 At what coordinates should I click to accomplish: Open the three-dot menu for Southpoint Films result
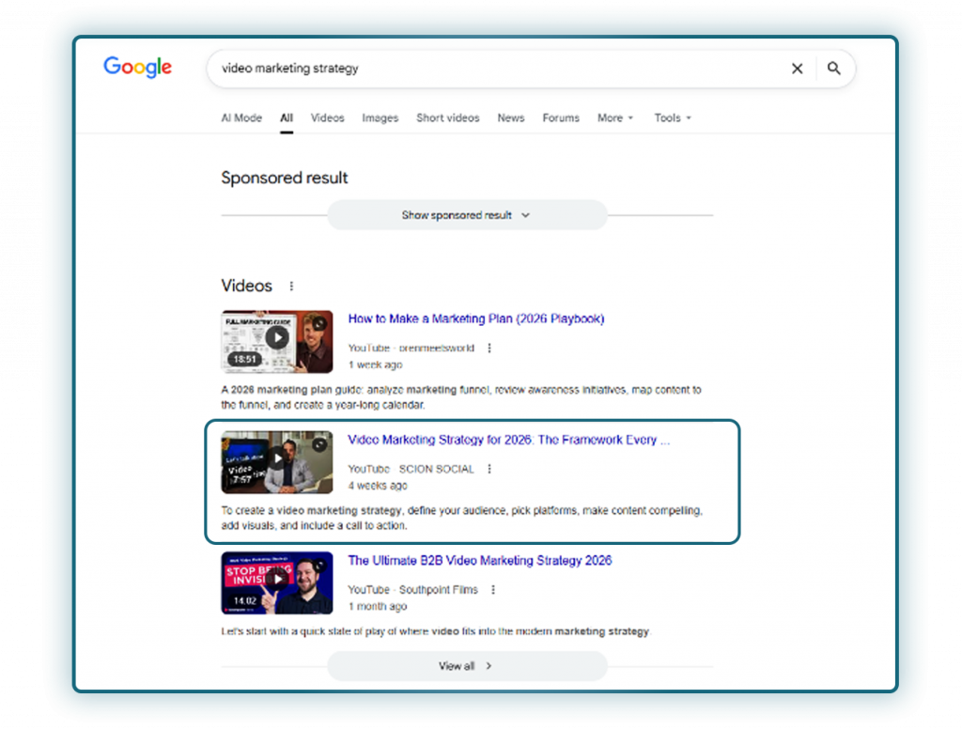[x=492, y=589]
